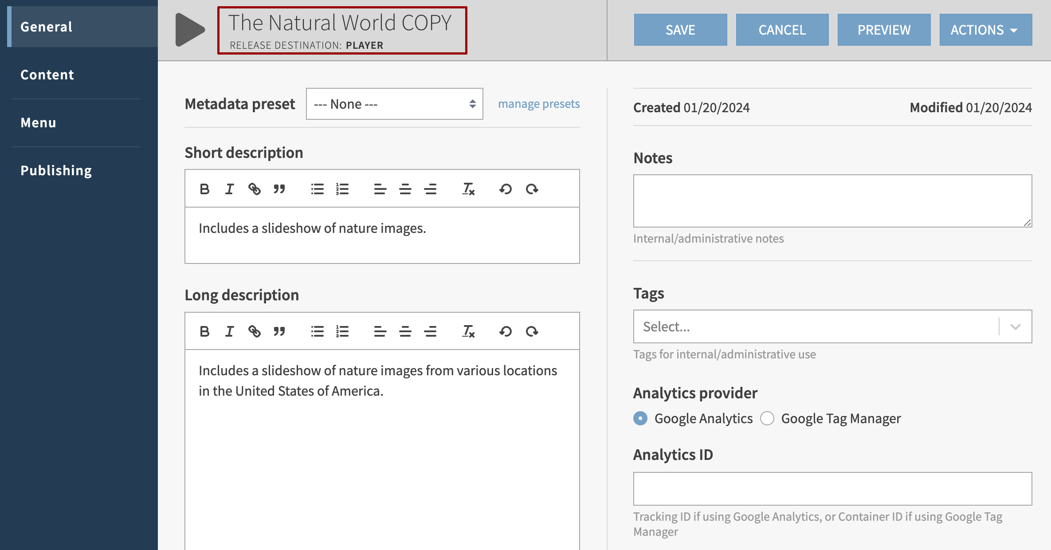The image size is (1051, 550).
Task: Clear formatting in Short description editor
Action: point(468,189)
